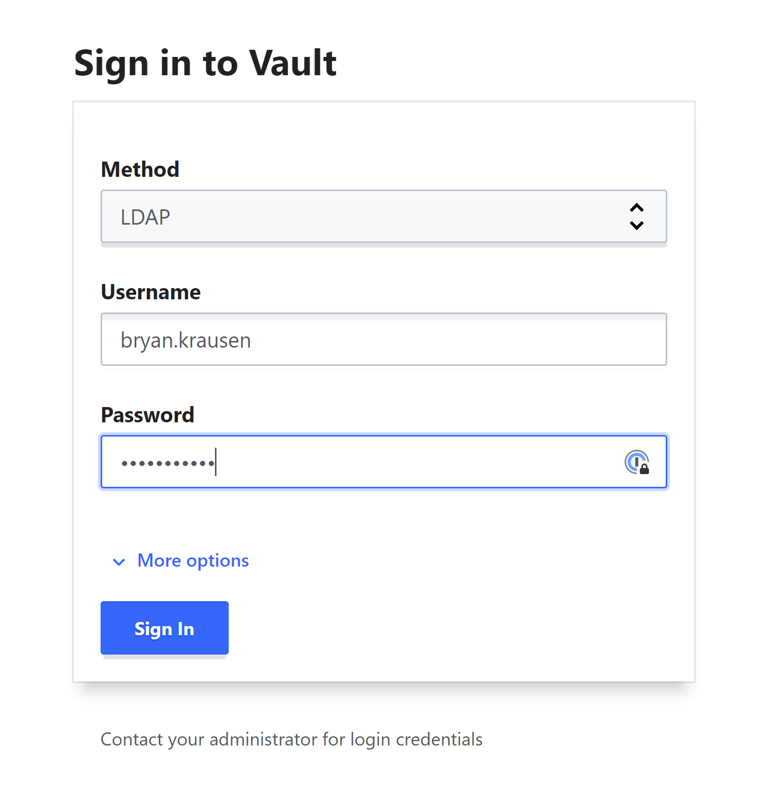Click the chevron beside More options
775x807 pixels.
pos(119,562)
